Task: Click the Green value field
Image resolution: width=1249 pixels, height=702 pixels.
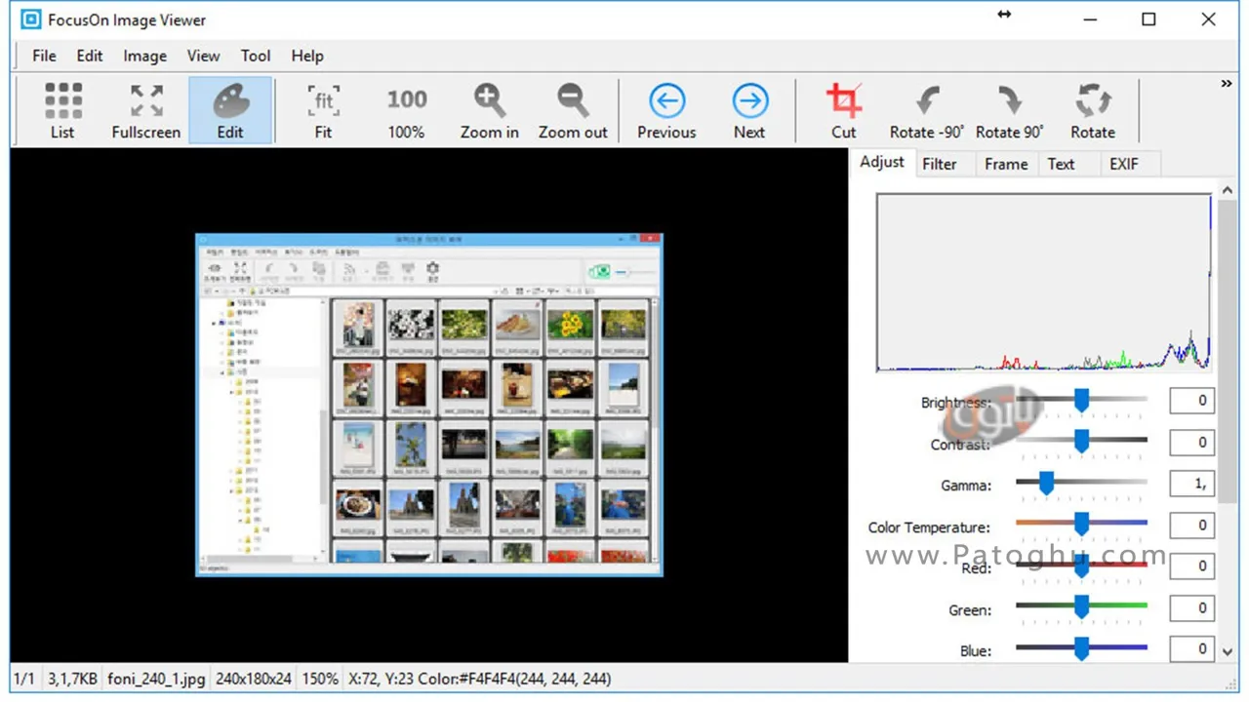Action: (x=1191, y=608)
